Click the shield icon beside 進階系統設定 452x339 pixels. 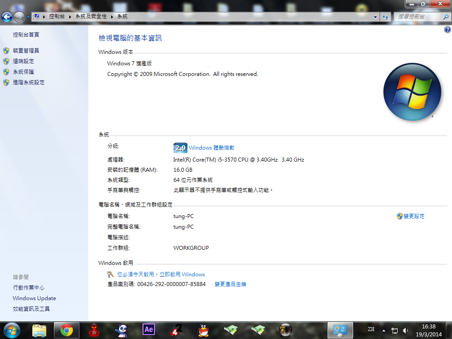[x=6, y=83]
